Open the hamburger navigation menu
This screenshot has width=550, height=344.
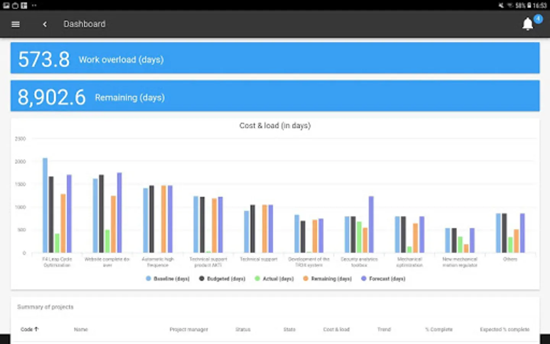pyautogui.click(x=16, y=24)
